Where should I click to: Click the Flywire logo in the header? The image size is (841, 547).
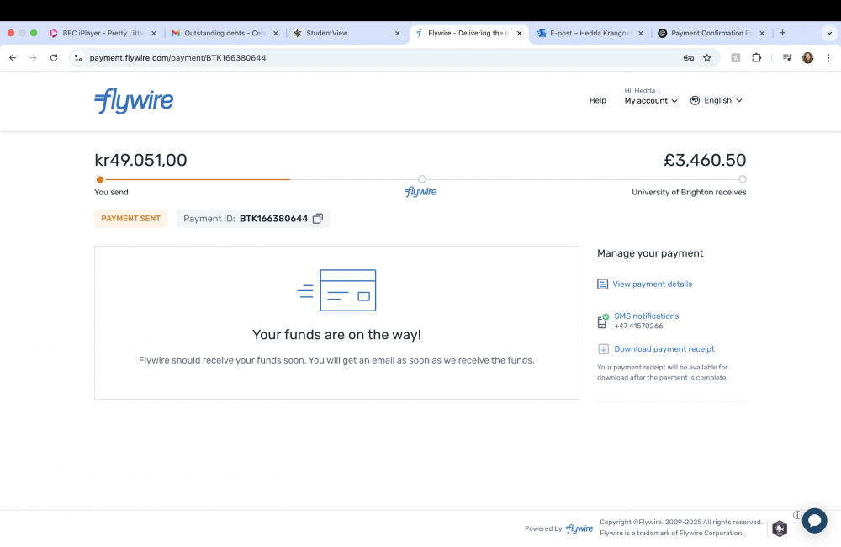click(134, 101)
